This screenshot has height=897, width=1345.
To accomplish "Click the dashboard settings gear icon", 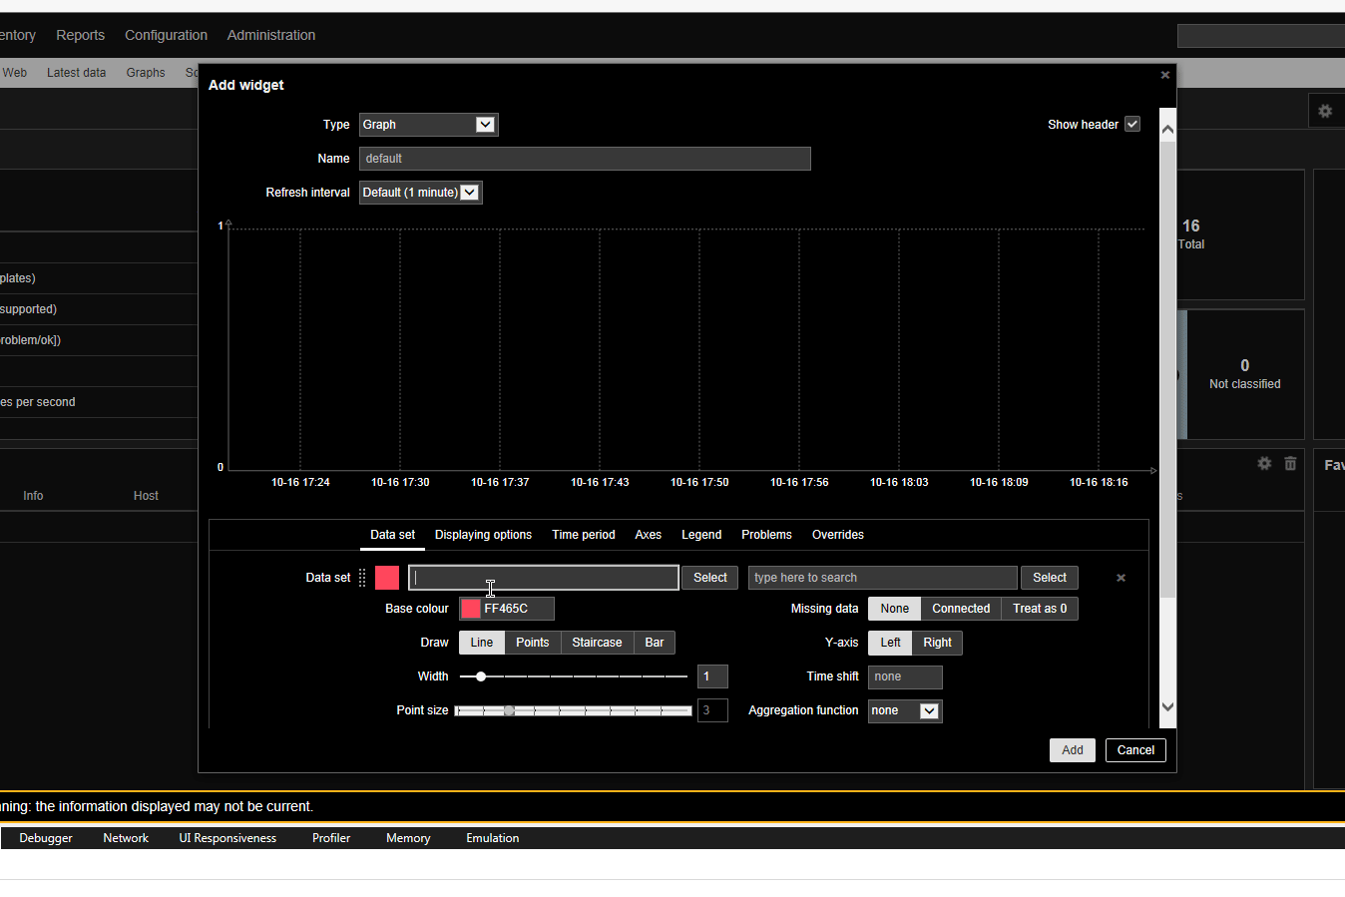I will click(x=1325, y=111).
